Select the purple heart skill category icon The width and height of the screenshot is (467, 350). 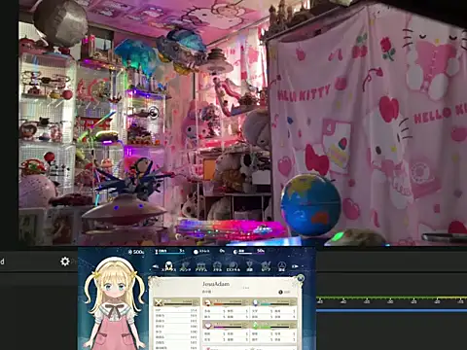[x=207, y=325]
